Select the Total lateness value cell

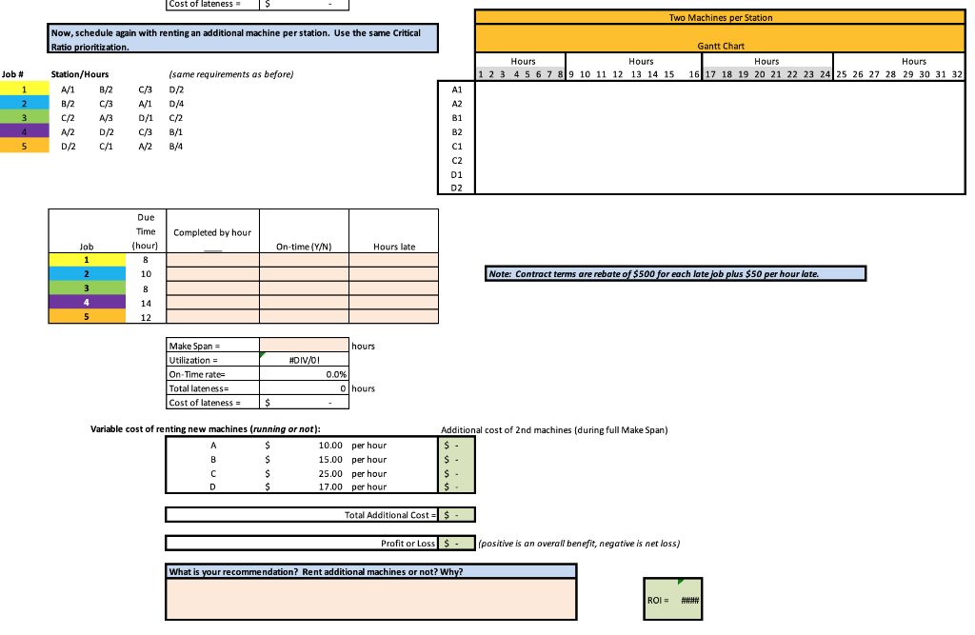pyautogui.click(x=305, y=388)
